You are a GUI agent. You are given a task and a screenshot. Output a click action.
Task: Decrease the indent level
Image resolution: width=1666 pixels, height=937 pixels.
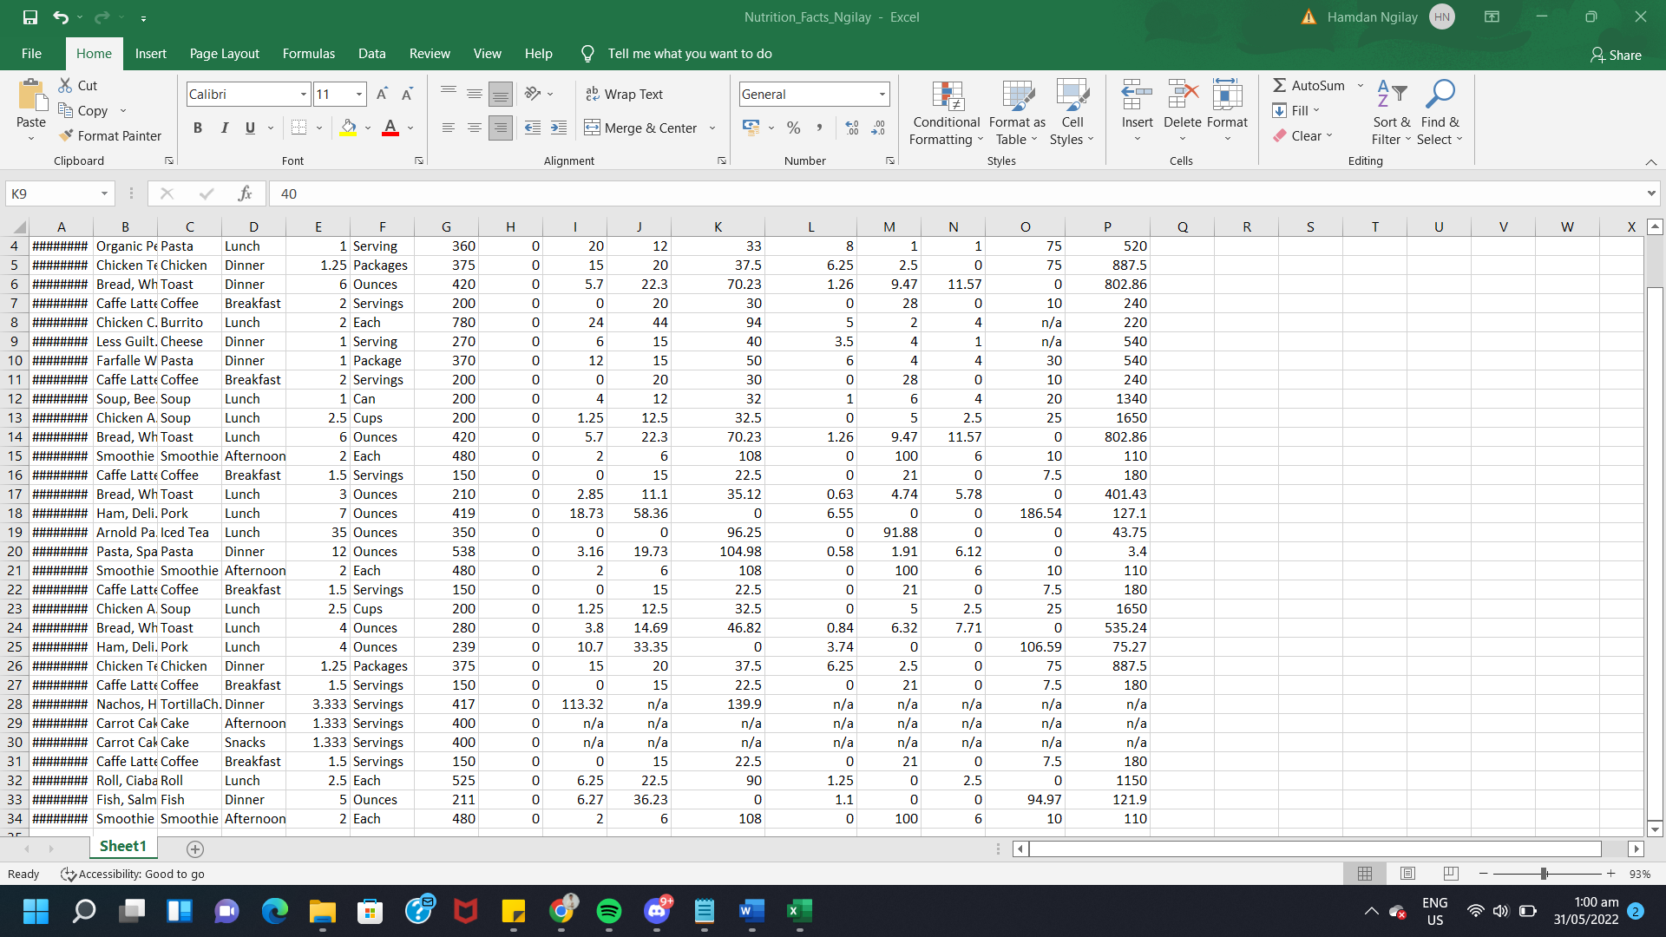(x=533, y=128)
